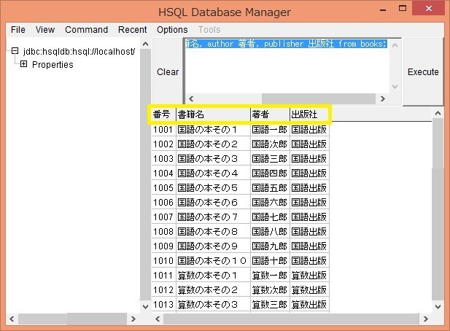Click the tree panel scroll-up arrow

146,44
